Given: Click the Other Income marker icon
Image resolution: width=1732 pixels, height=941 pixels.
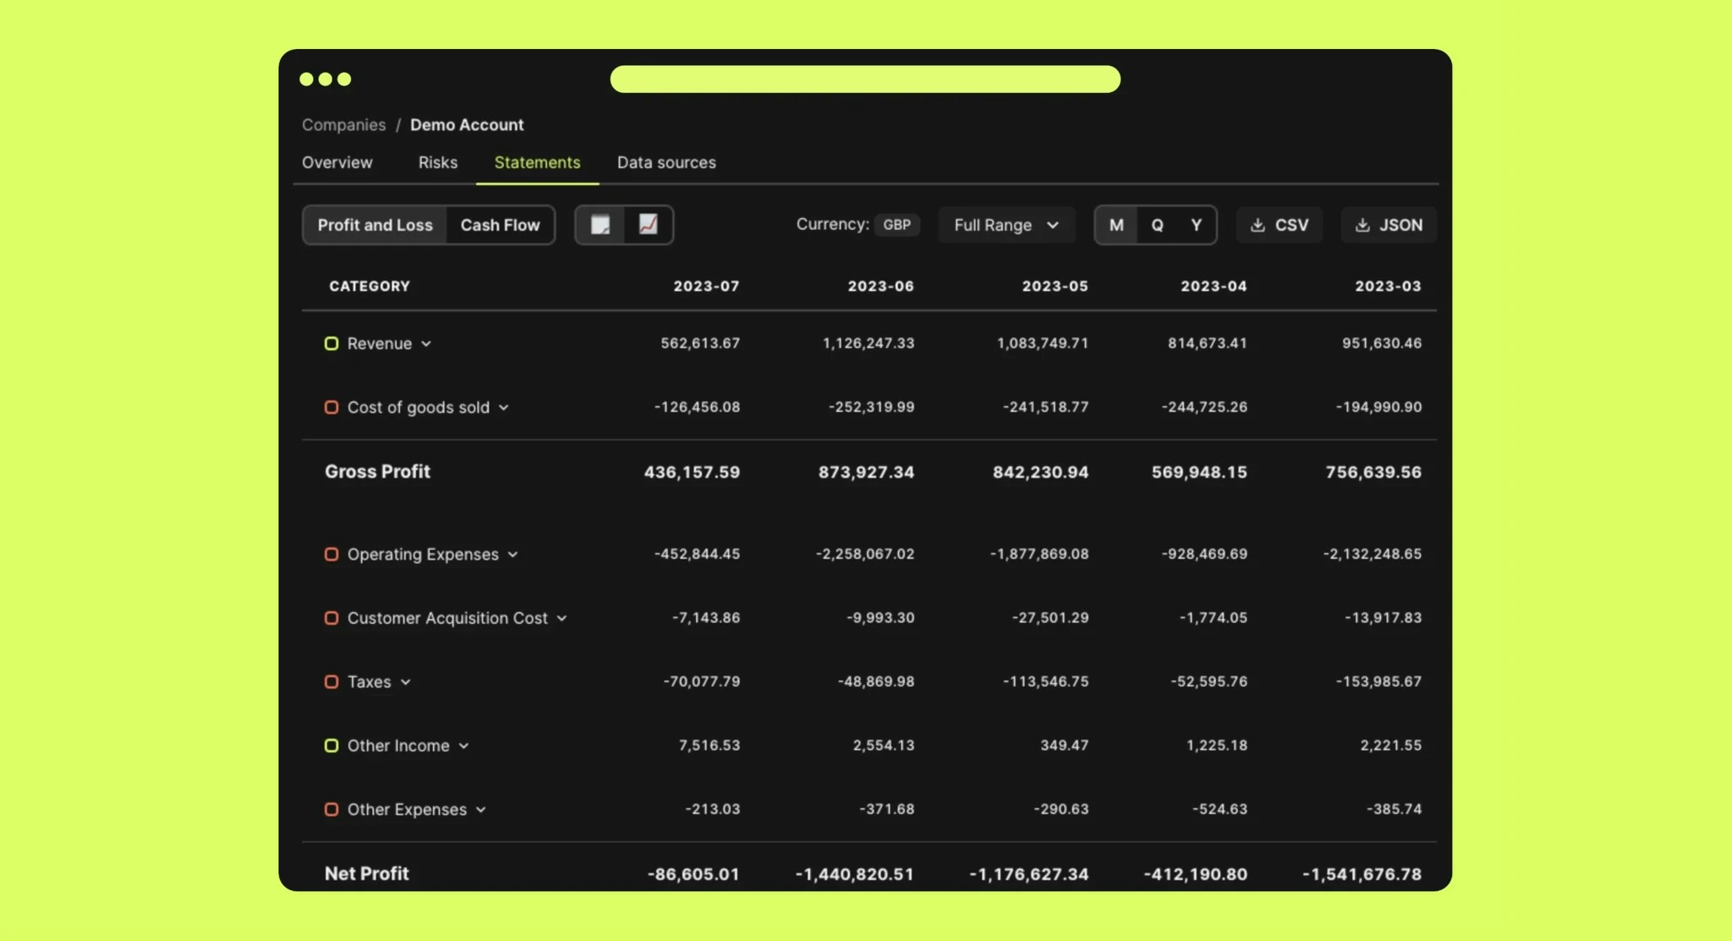Looking at the screenshot, I should point(332,746).
